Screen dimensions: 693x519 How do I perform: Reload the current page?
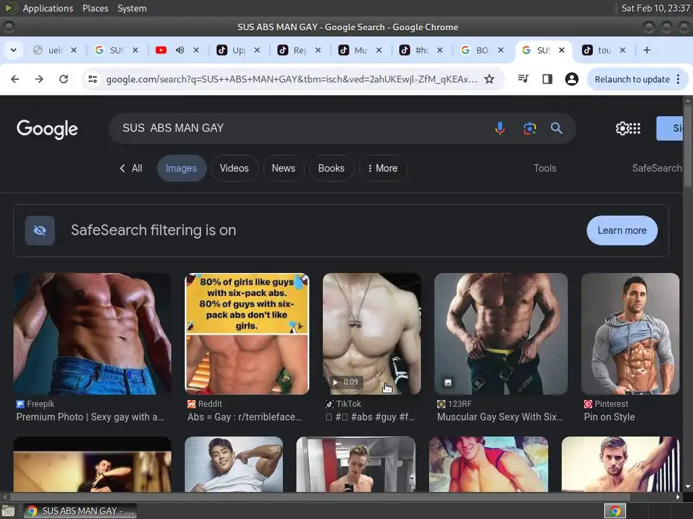(64, 79)
